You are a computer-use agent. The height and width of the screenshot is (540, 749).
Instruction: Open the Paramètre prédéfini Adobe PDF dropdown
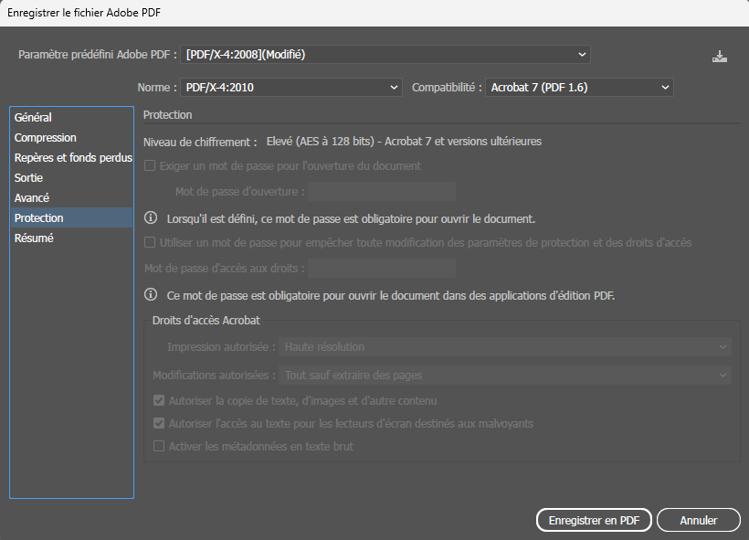point(385,55)
